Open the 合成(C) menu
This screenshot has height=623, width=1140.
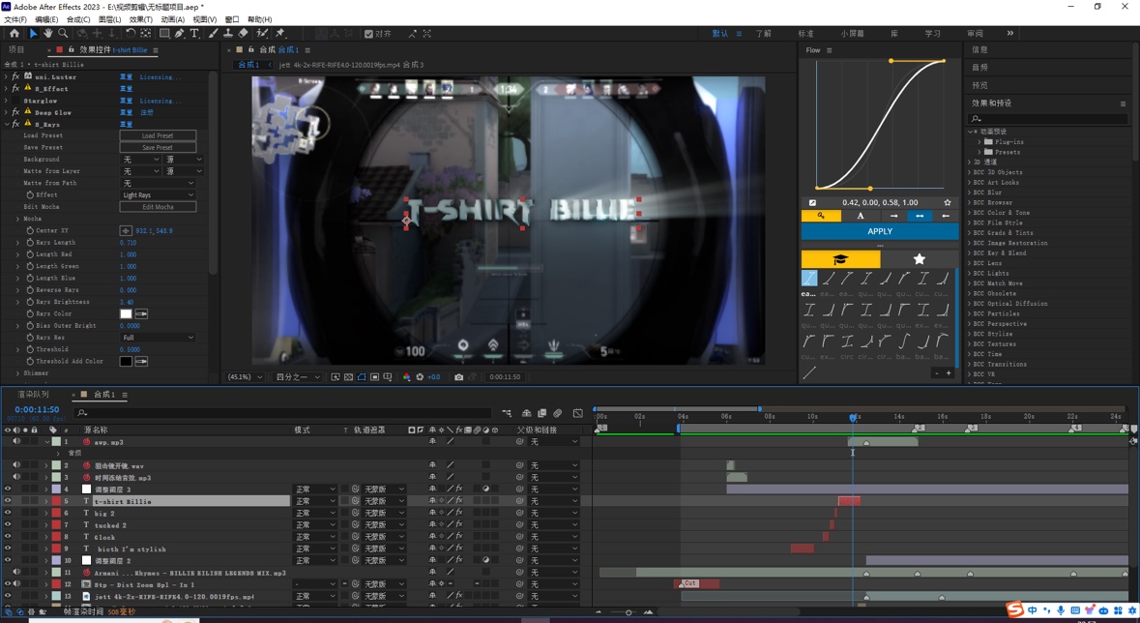pyautogui.click(x=77, y=19)
